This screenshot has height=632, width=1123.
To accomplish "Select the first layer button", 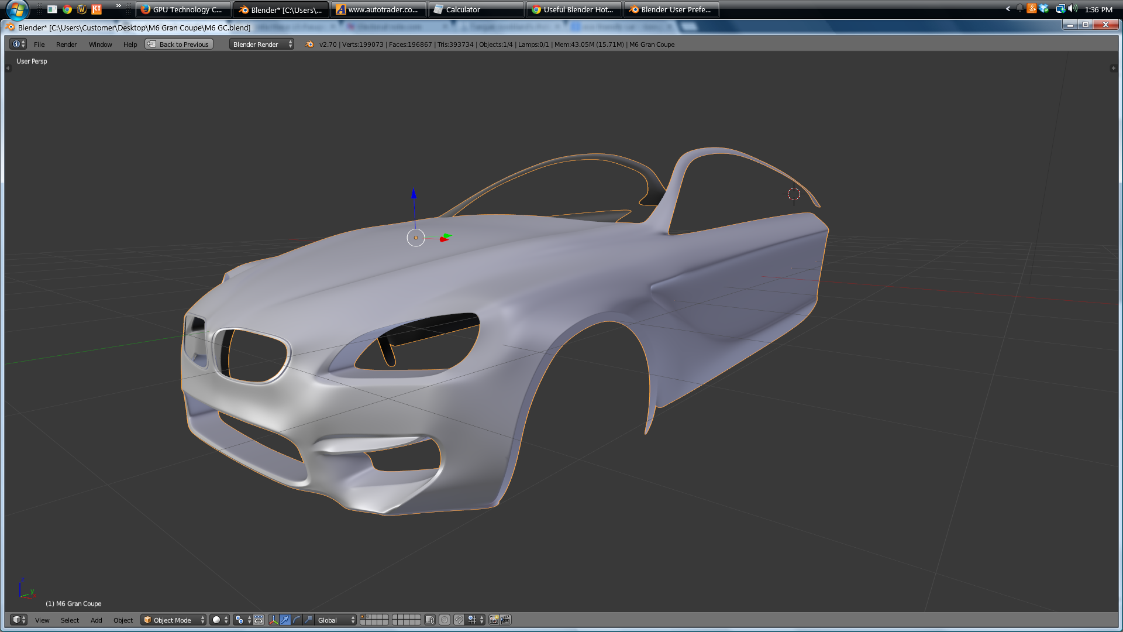I will [363, 617].
